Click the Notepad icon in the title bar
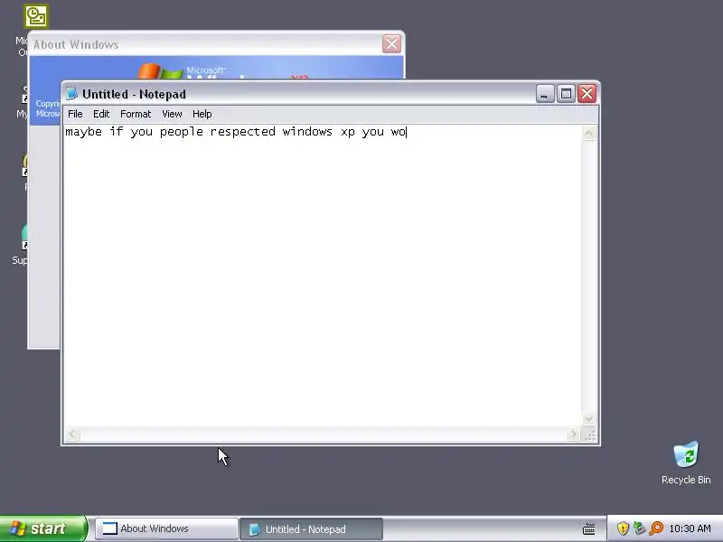723x542 pixels. [x=72, y=94]
